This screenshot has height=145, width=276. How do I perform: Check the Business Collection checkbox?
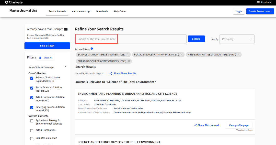pos(32,138)
